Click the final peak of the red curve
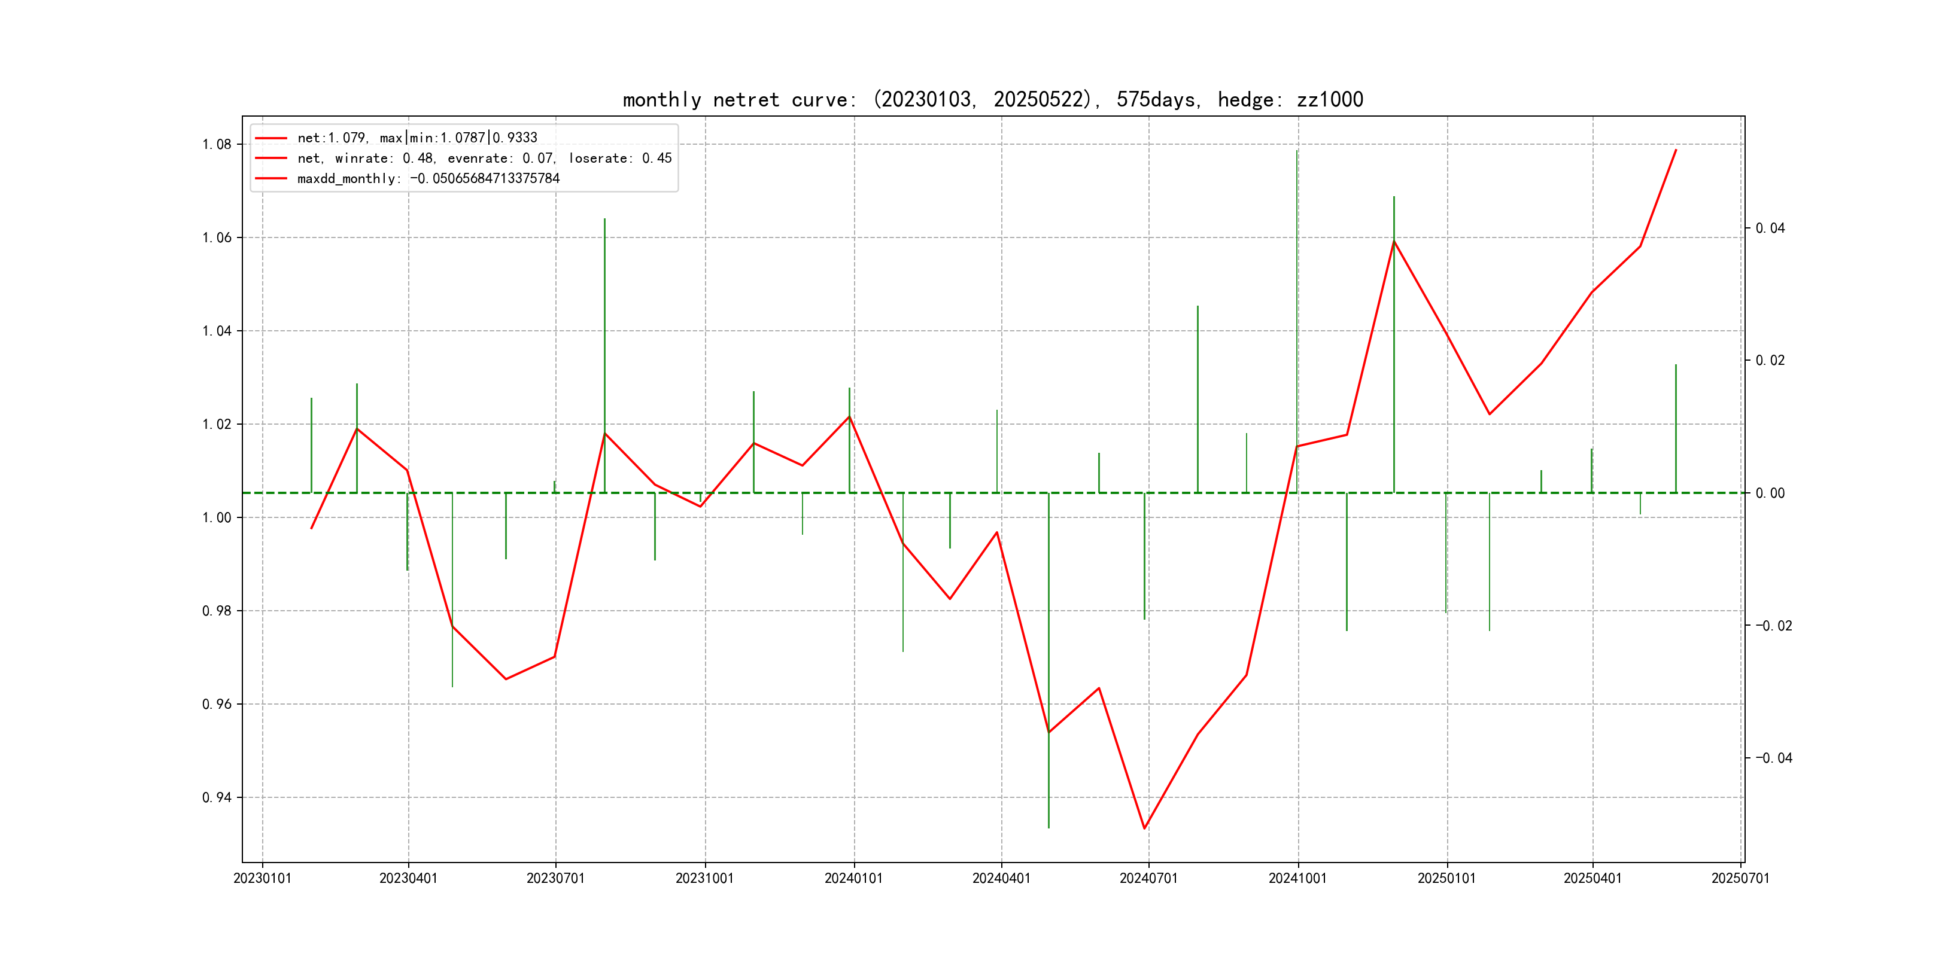 tap(1676, 151)
